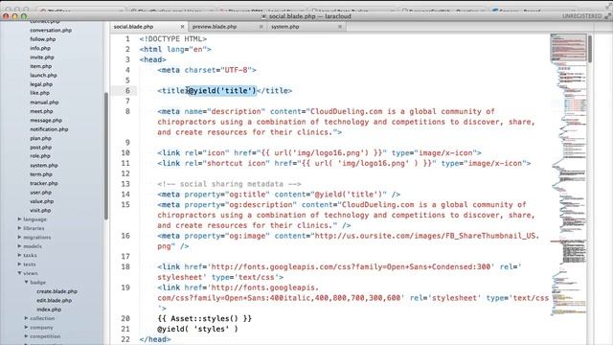Click line number 6 in gutter

[127, 91]
